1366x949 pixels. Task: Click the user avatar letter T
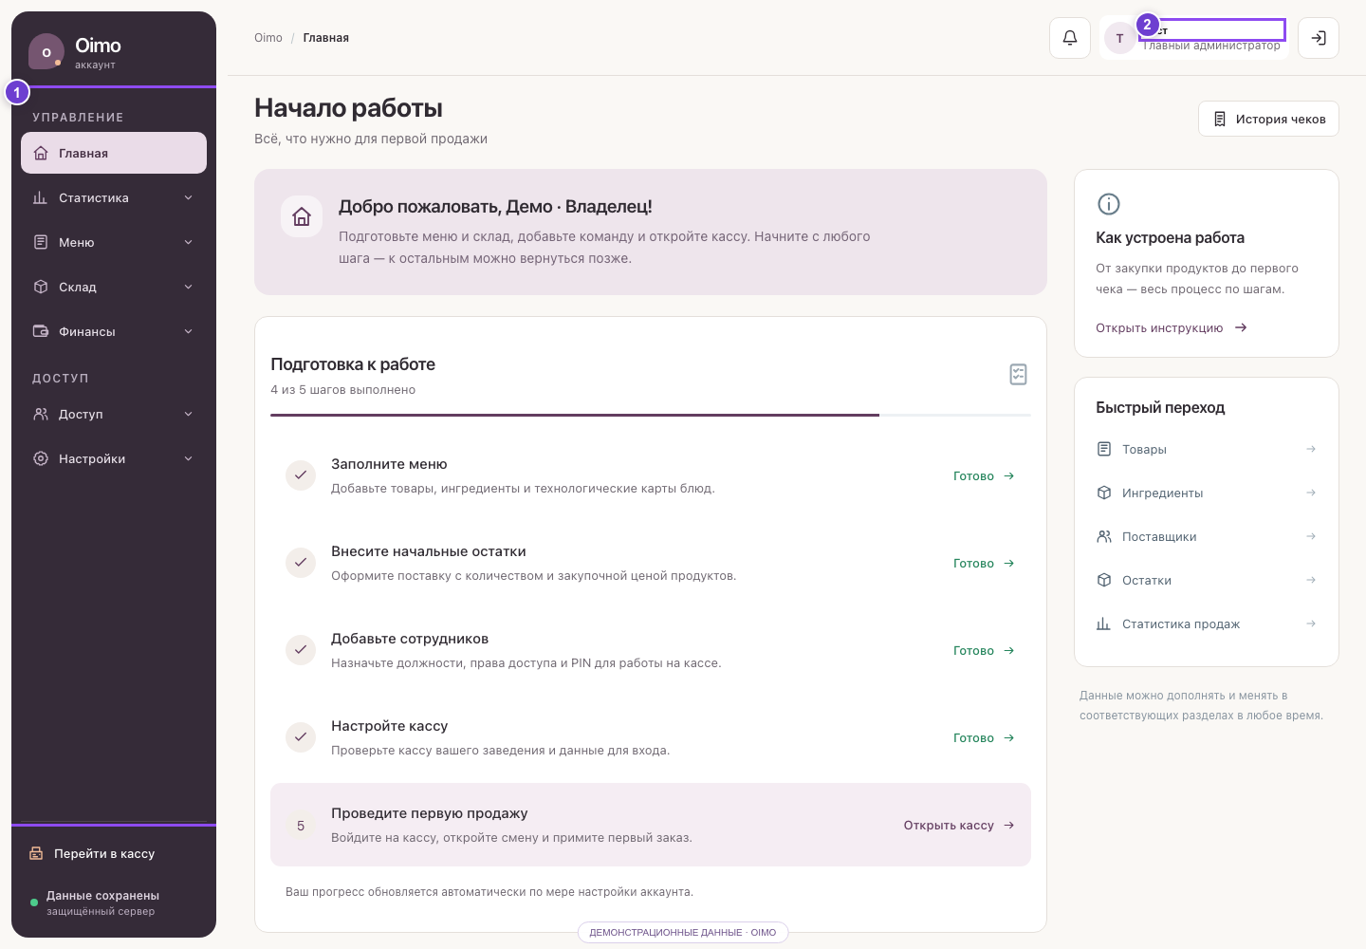click(x=1119, y=39)
